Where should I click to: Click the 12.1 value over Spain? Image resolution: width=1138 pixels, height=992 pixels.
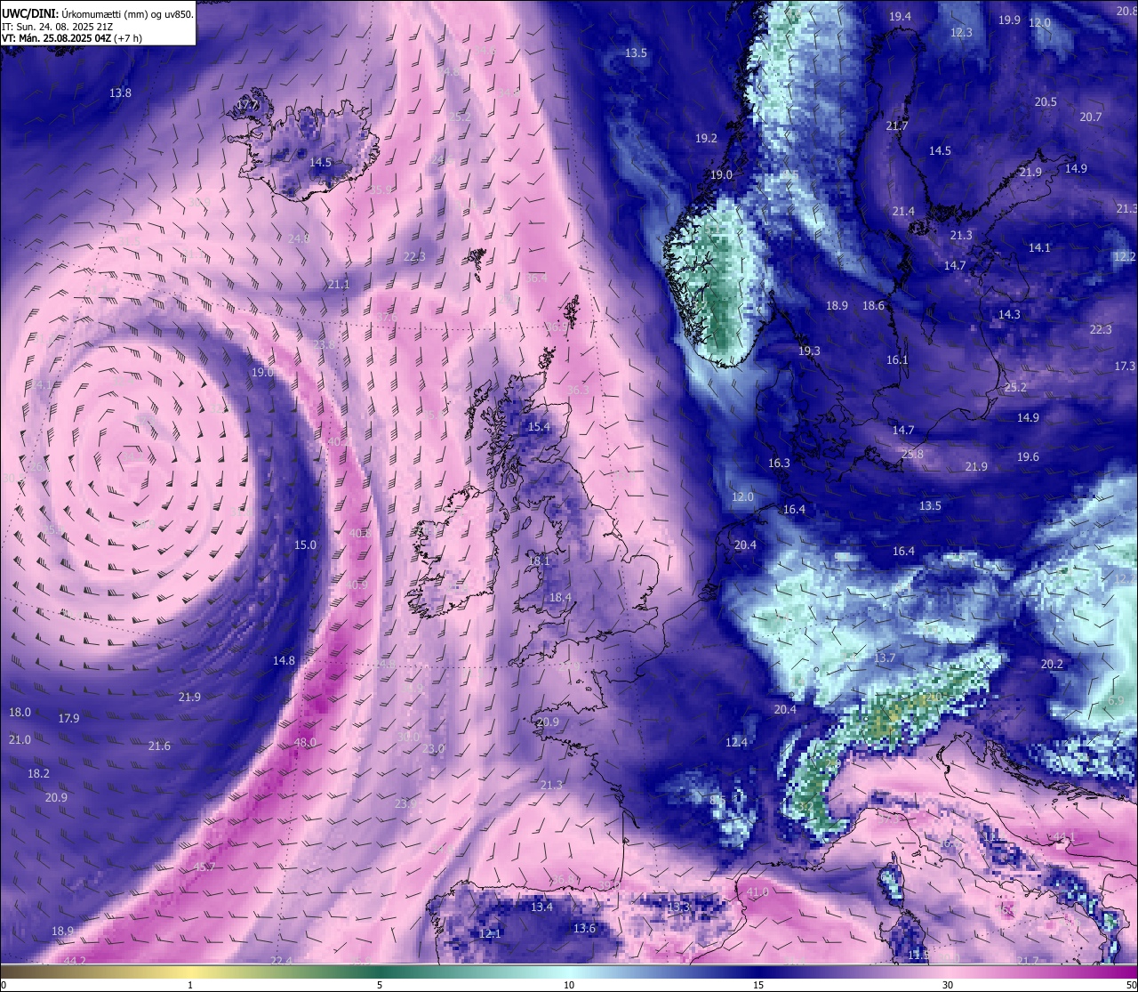(490, 933)
